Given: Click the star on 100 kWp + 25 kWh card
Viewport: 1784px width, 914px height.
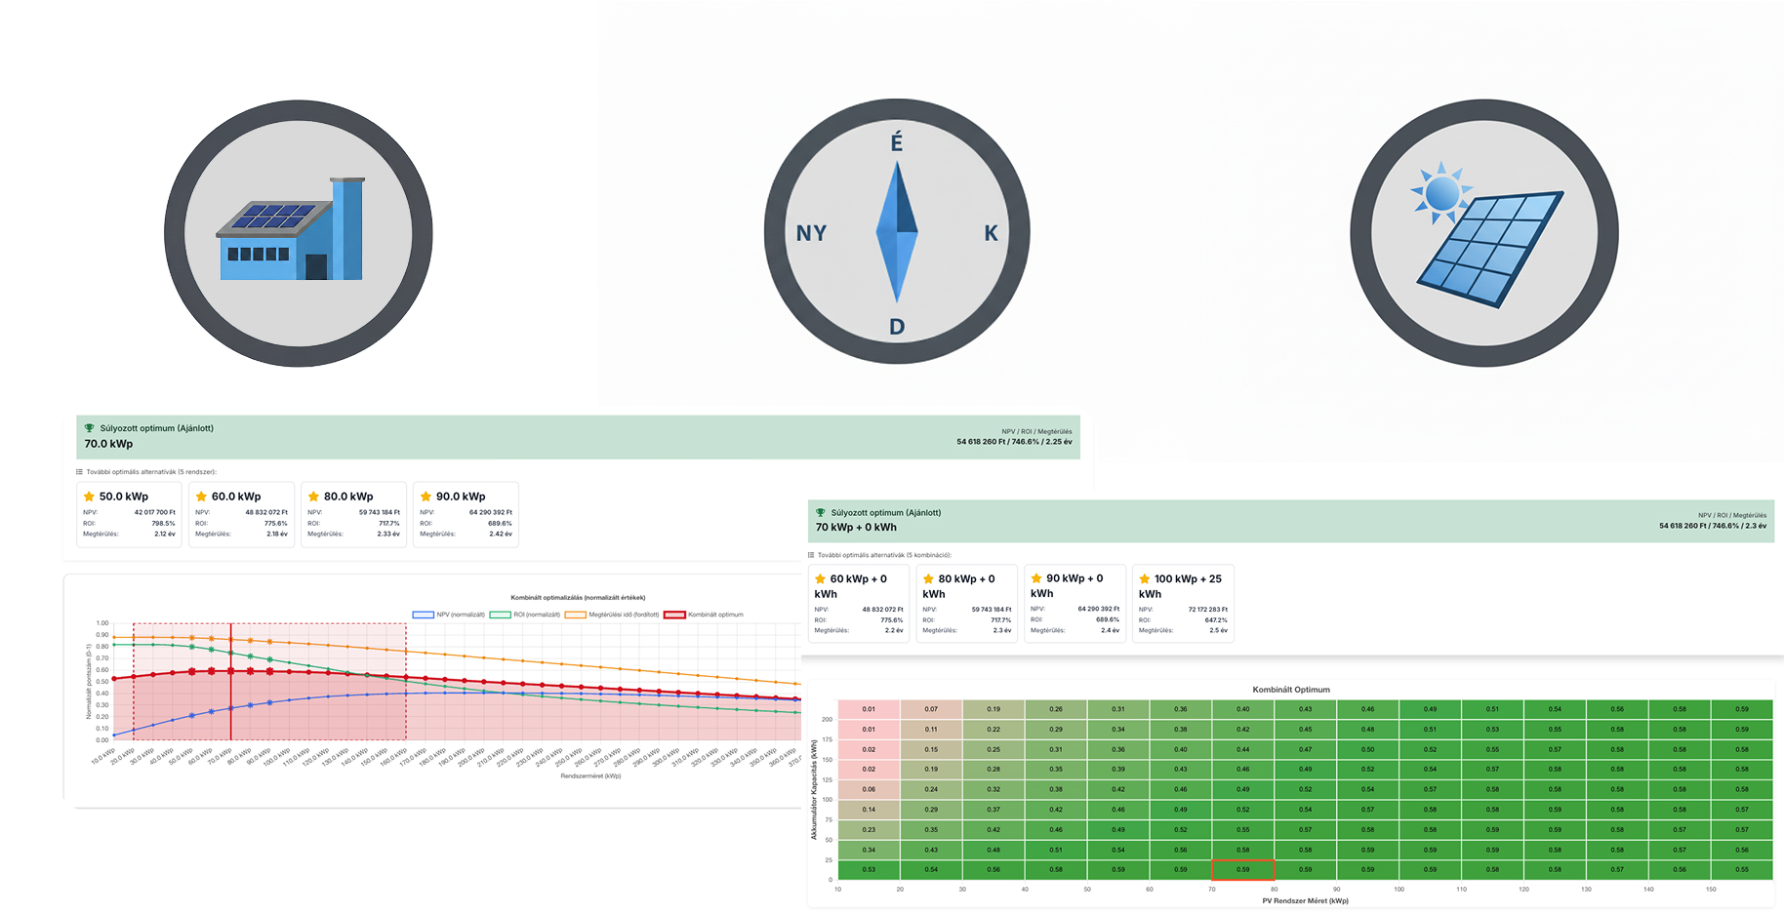Looking at the screenshot, I should 1144,578.
